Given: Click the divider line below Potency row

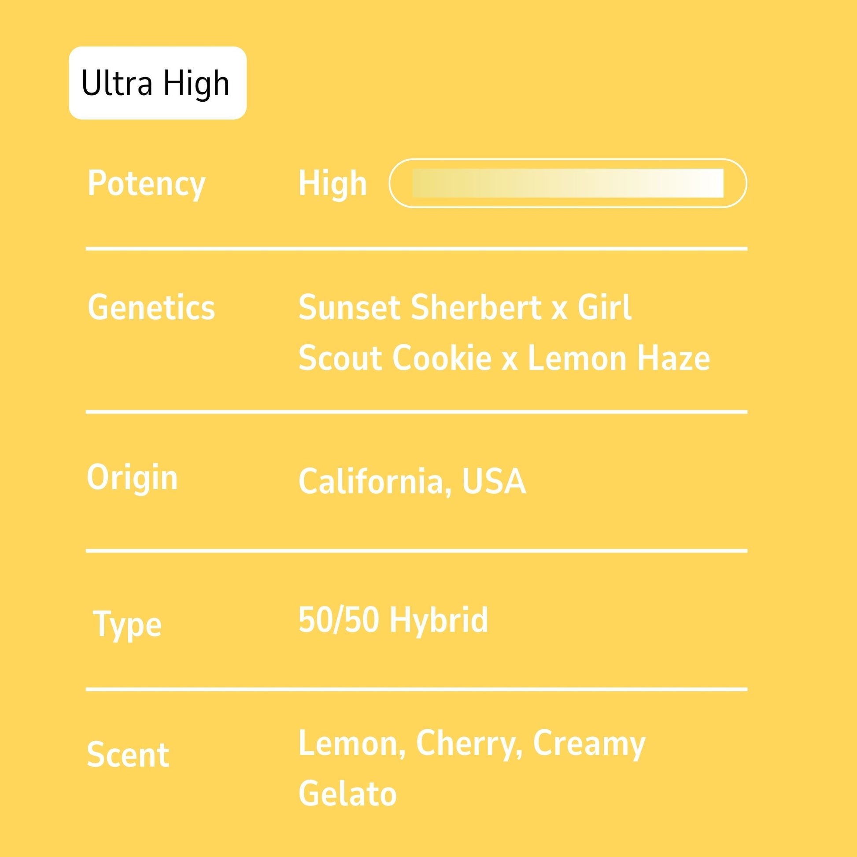Looking at the screenshot, I should tap(416, 248).
